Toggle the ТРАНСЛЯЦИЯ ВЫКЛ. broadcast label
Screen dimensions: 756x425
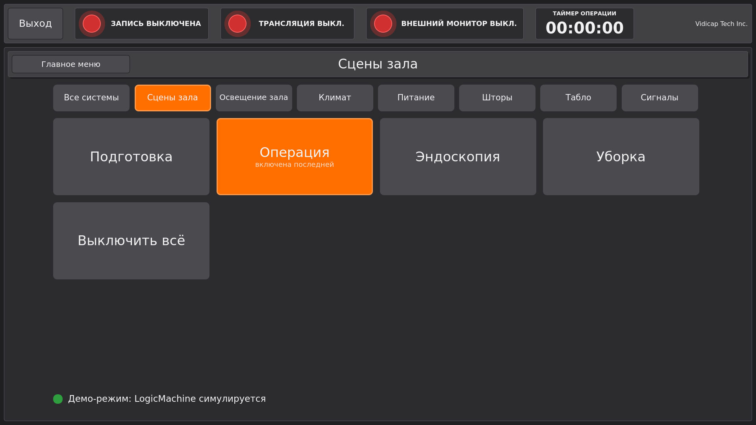click(x=301, y=24)
